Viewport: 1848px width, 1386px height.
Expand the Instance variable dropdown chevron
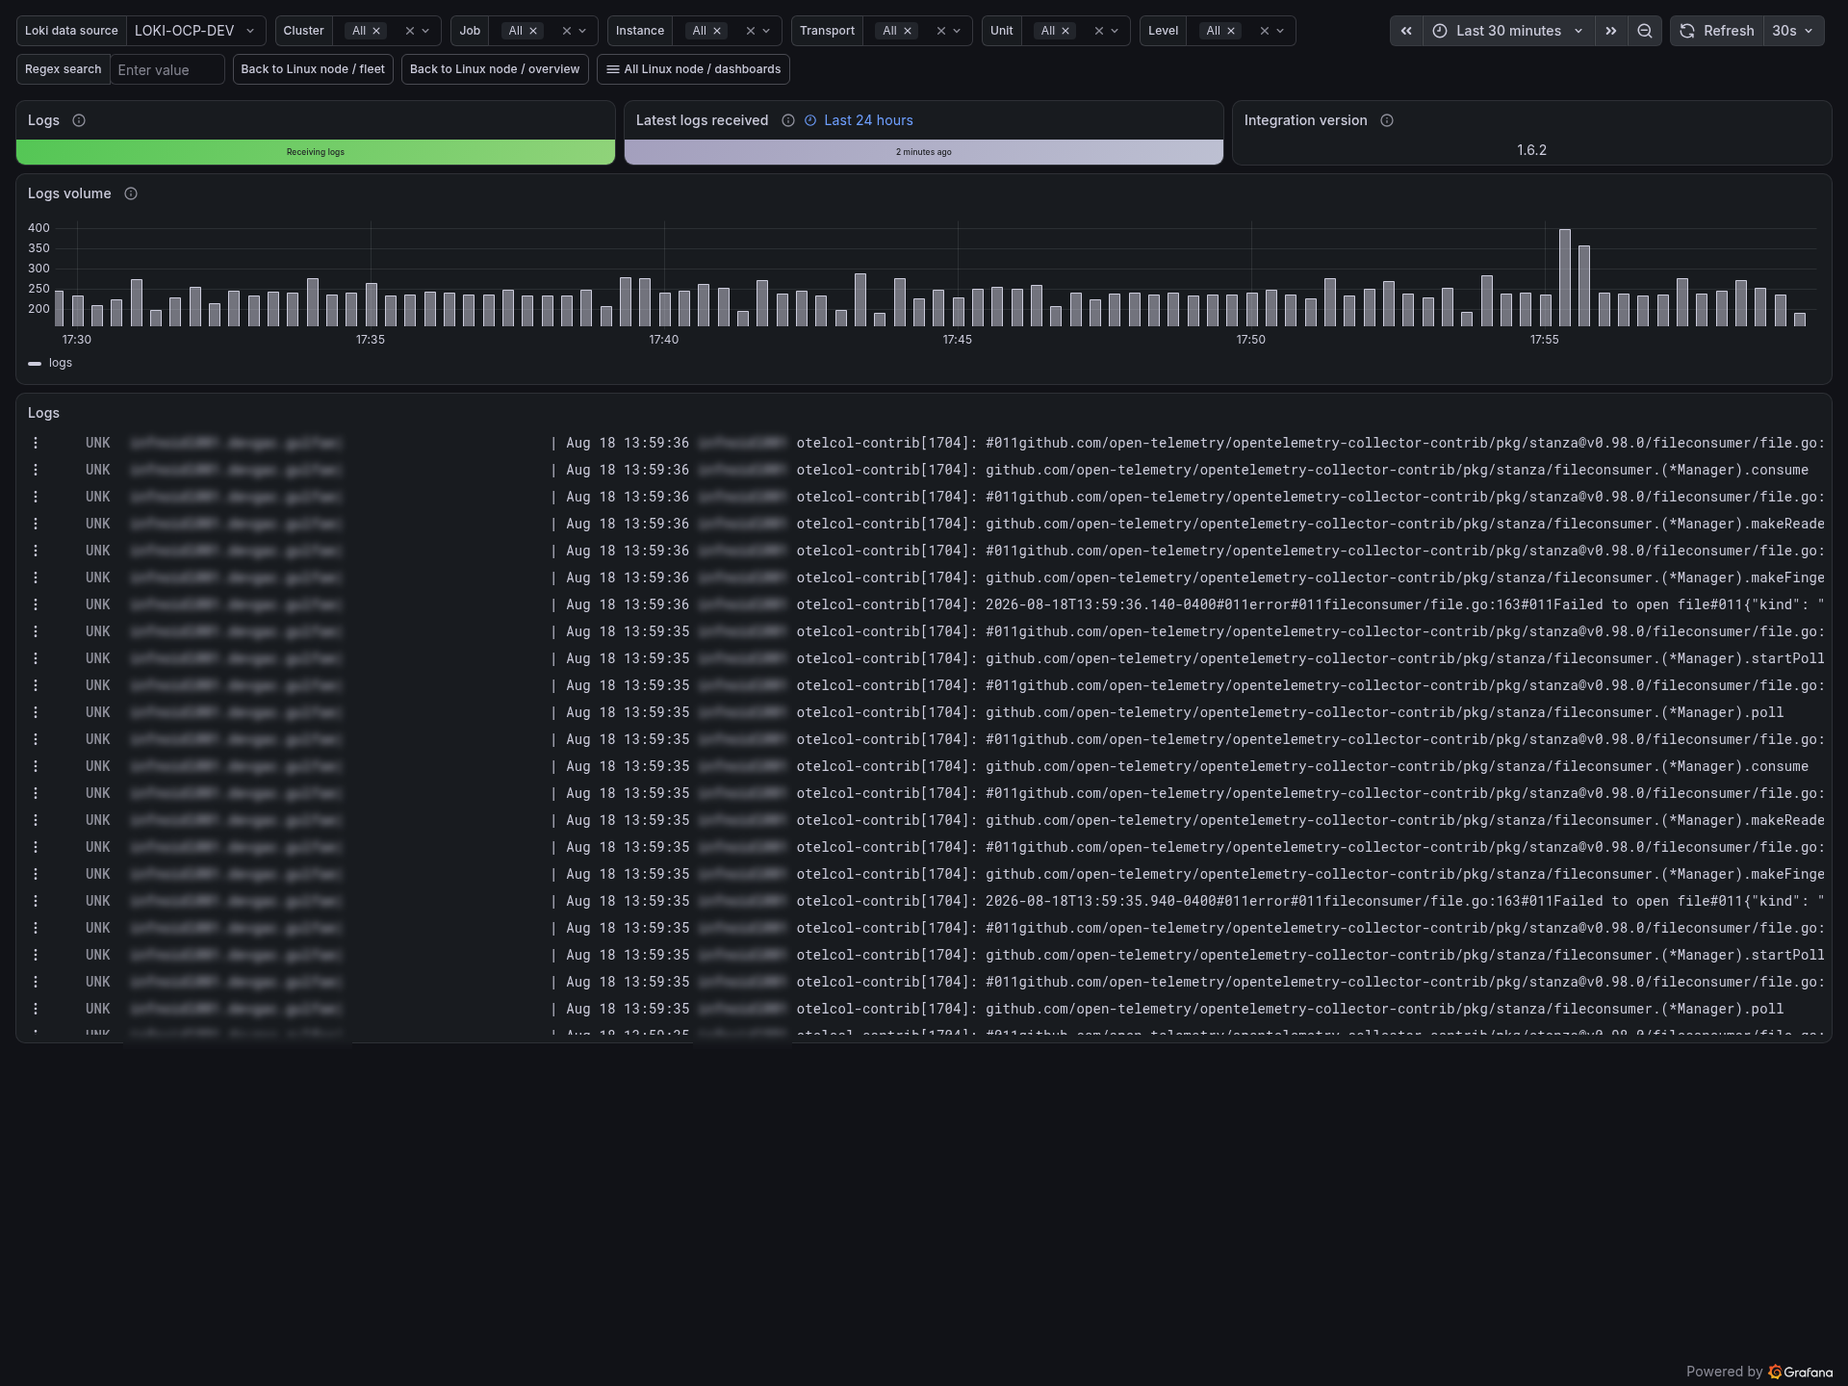[766, 31]
